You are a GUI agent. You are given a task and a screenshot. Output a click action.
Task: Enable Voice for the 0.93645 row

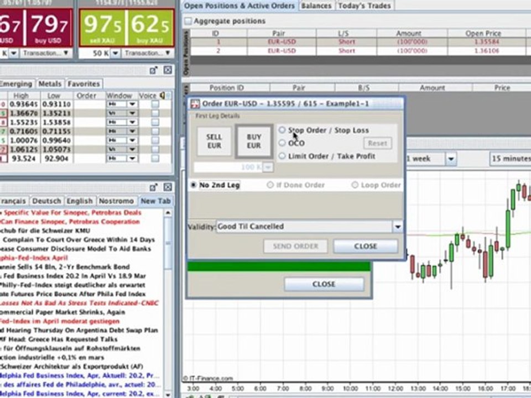[155, 104]
